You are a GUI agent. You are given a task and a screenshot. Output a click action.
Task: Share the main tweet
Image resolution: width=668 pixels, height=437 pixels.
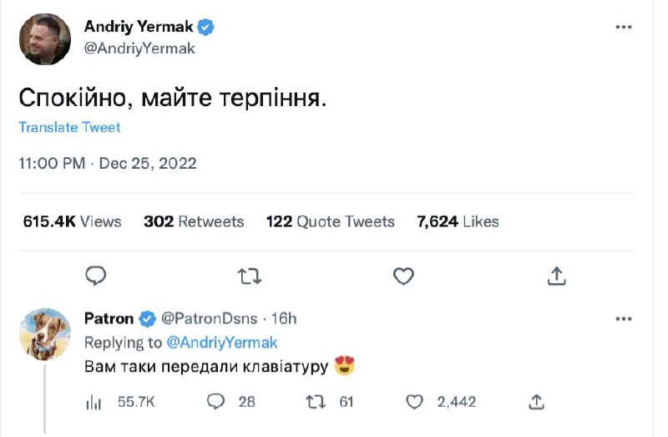558,275
